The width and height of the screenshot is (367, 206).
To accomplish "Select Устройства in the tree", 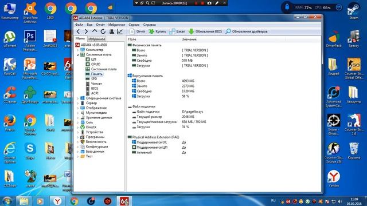I will 92,132.
